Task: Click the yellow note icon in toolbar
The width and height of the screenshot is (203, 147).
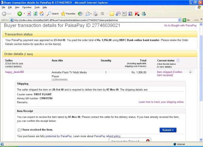Action: (112, 14)
